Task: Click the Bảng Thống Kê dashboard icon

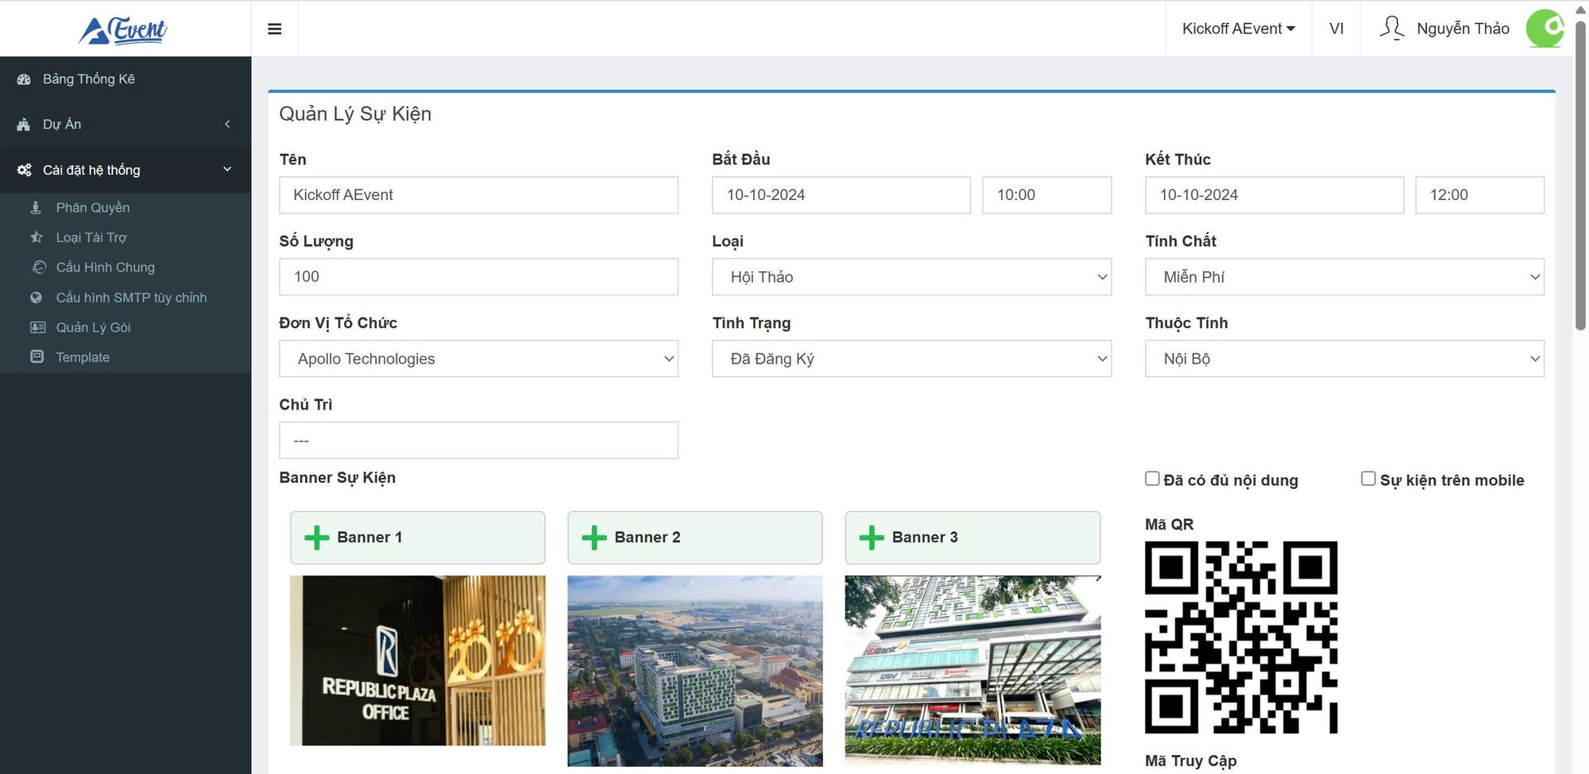Action: tap(24, 79)
